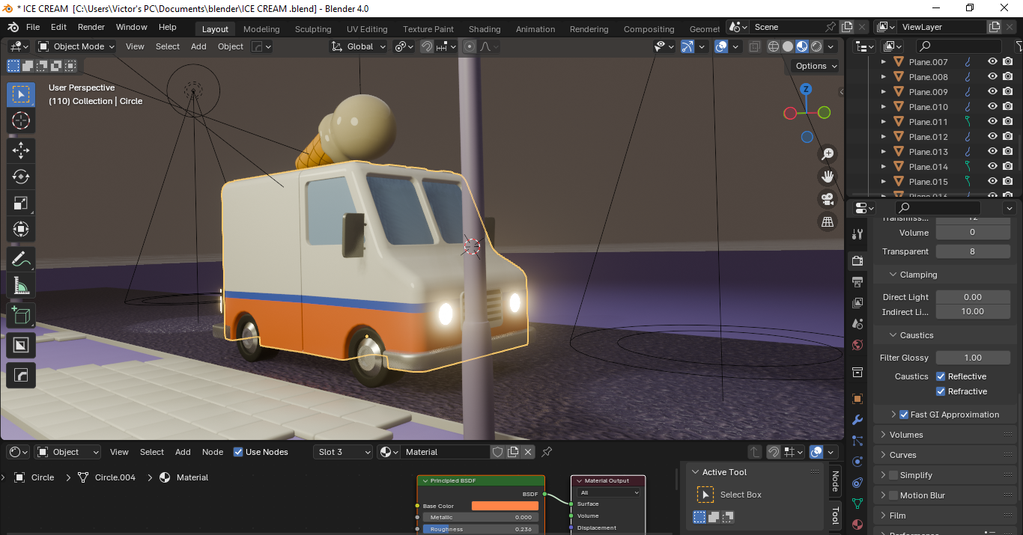
Task: Choose the Move tool
Action: [21, 150]
